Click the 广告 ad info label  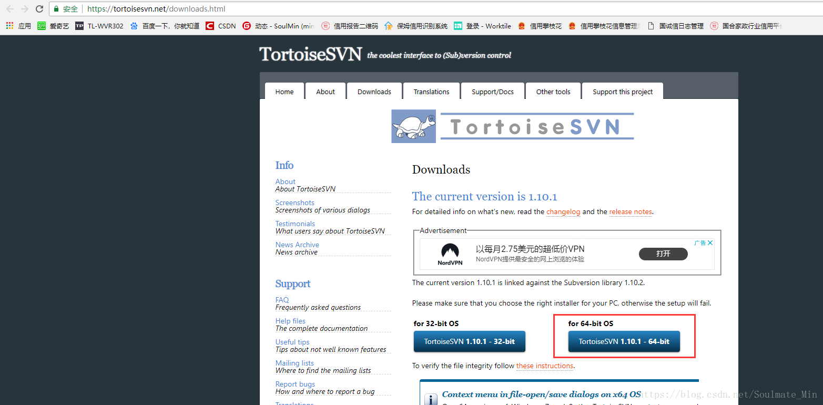click(x=699, y=243)
